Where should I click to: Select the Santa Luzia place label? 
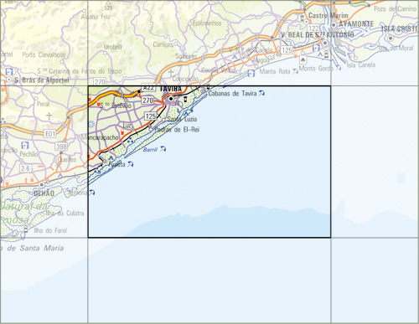tap(182, 119)
